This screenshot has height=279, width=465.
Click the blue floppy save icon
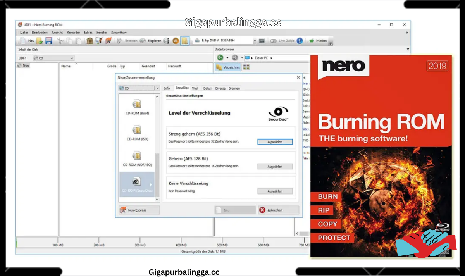coord(49,41)
